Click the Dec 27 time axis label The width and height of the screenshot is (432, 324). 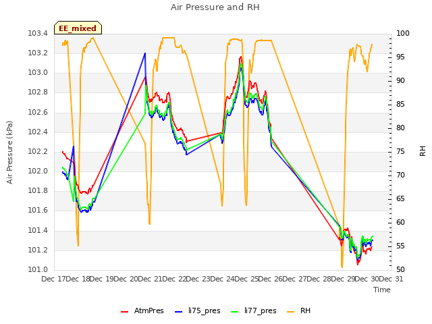295,279
